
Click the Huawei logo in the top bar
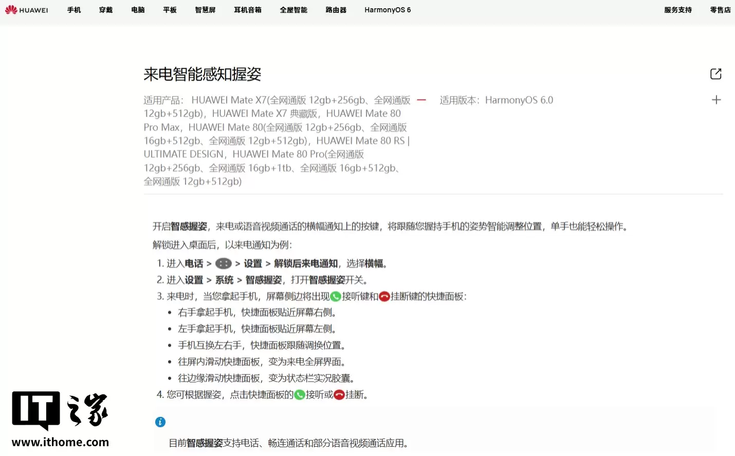pos(27,9)
